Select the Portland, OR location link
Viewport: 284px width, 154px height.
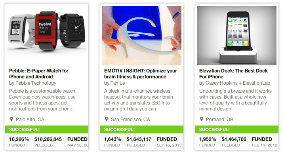pos(220,120)
